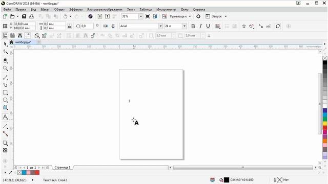
Task: Select the Shape edit tool
Action: (6, 52)
